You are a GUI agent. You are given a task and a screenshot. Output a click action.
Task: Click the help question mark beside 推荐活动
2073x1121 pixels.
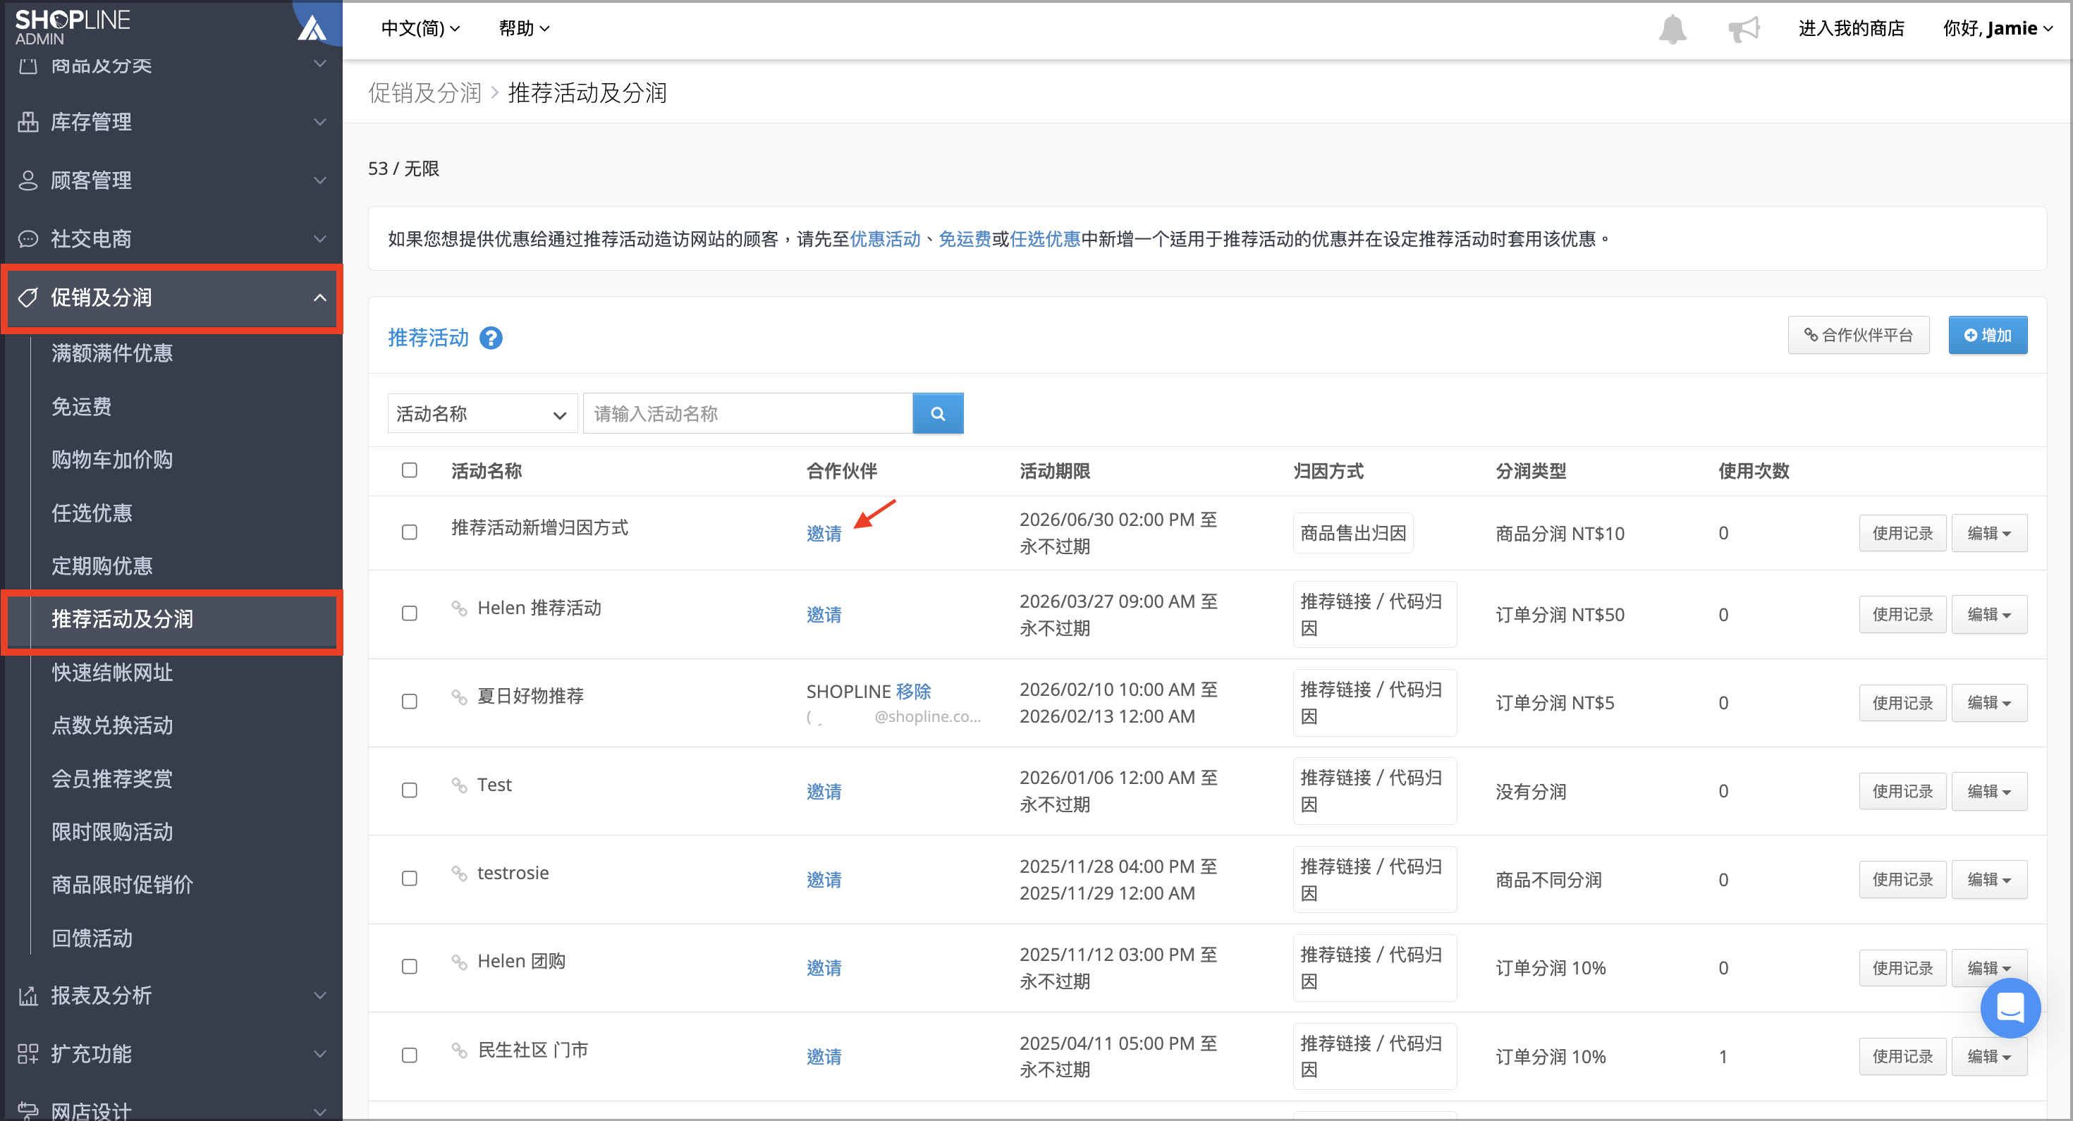coord(491,338)
